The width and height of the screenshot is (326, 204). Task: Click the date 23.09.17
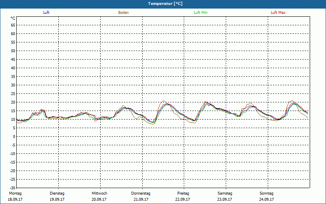coord(225,200)
